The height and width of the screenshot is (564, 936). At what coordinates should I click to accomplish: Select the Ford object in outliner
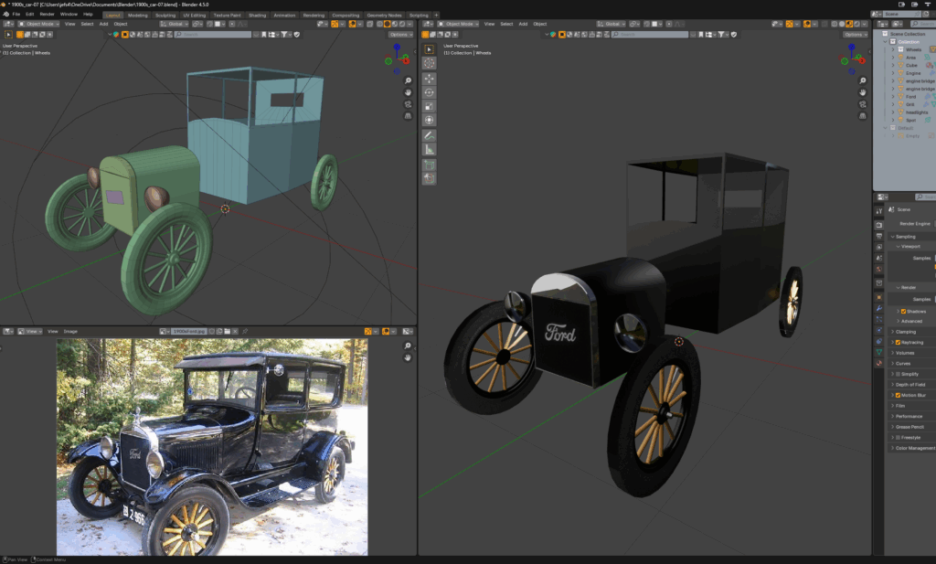[x=910, y=97]
